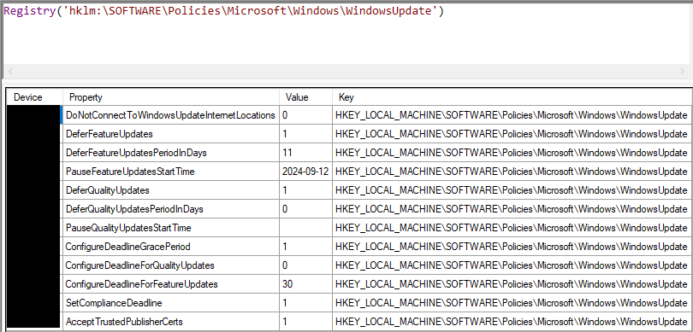
Task: Select the DeferQualityUpdates property cell
Action: pos(171,190)
